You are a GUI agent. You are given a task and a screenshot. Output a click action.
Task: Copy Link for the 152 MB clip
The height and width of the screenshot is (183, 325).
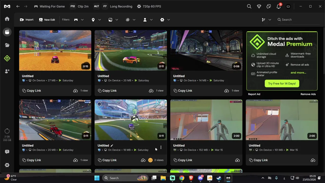183,160
